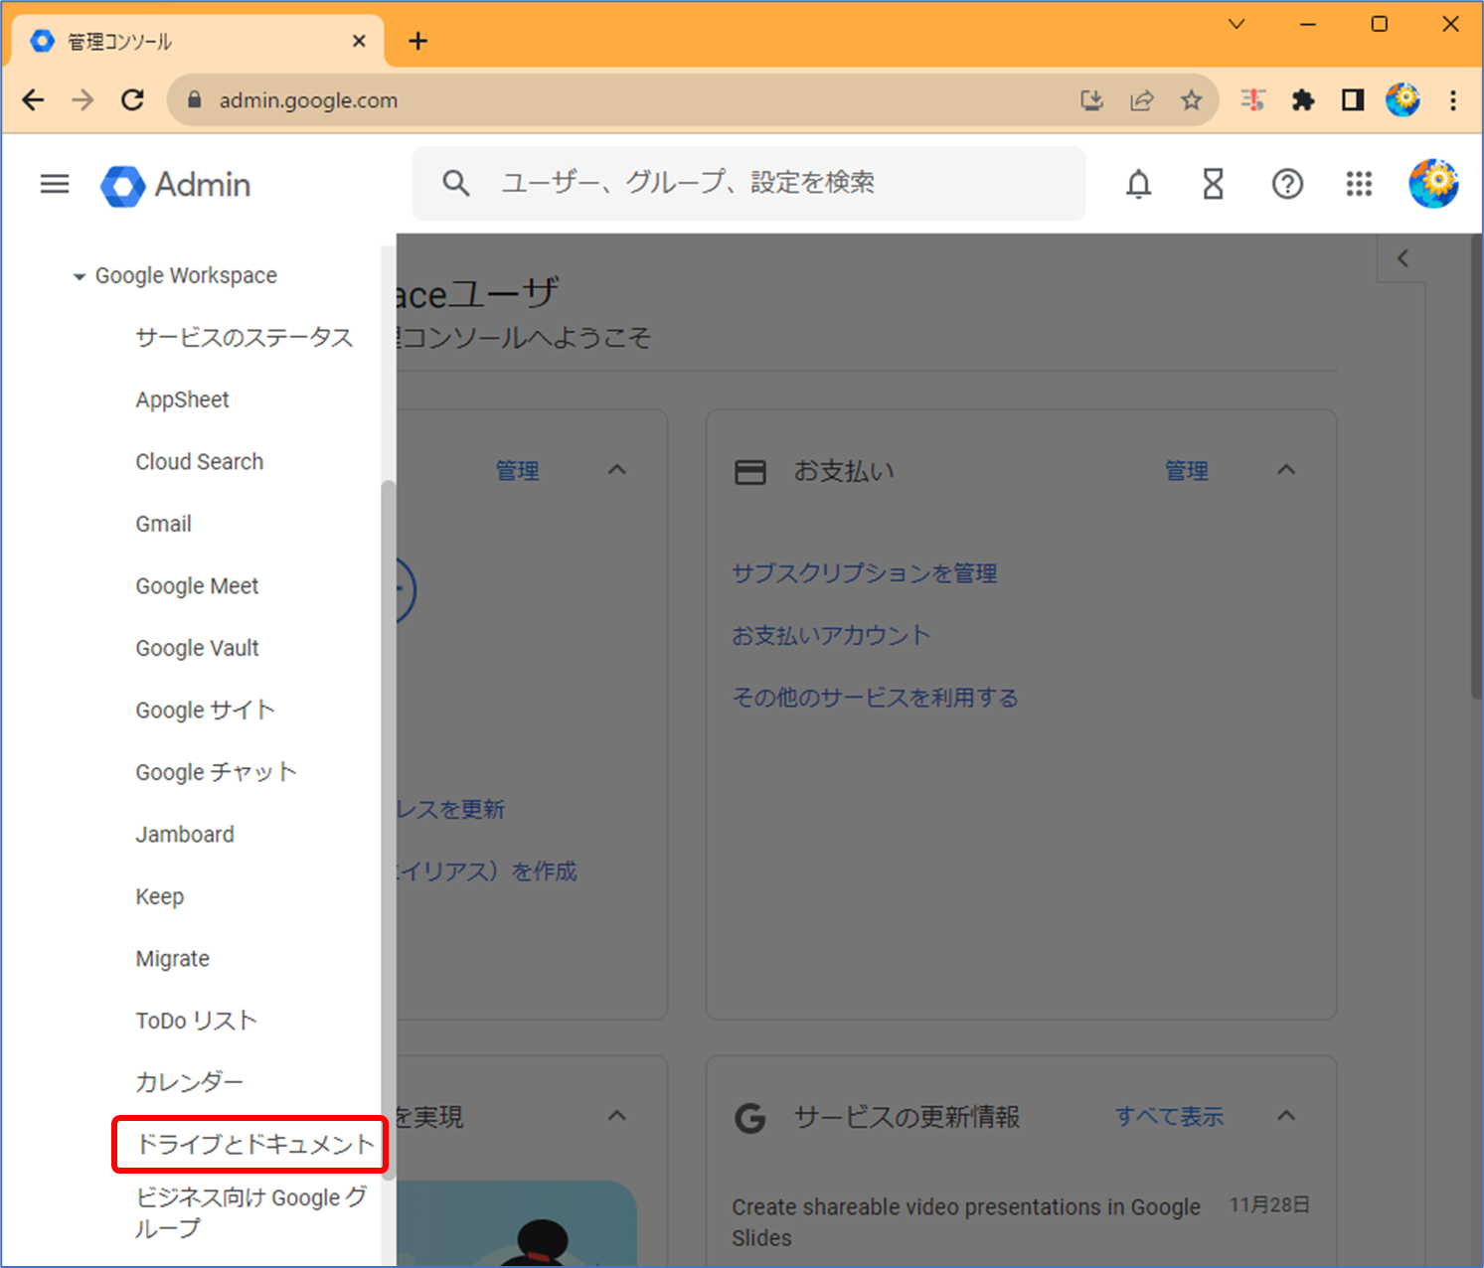This screenshot has width=1484, height=1268.
Task: Close the 管理コンソール tab
Action: (359, 41)
